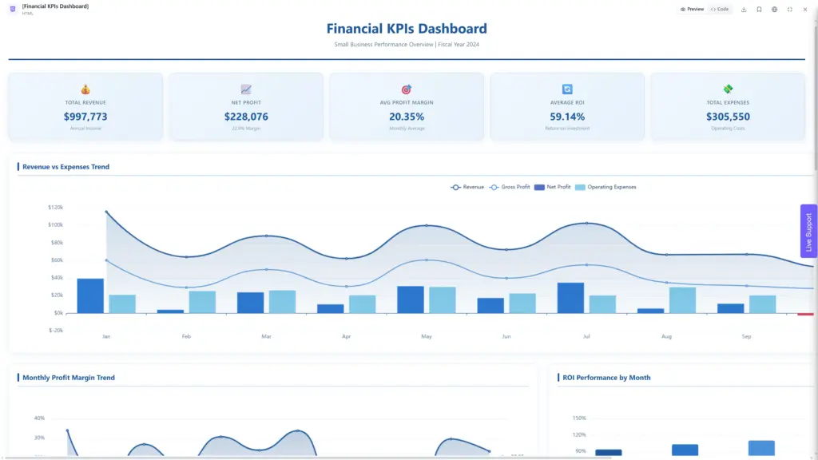This screenshot has width=818, height=460.
Task: Click the bookmark icon in top toolbar
Action: click(x=759, y=10)
